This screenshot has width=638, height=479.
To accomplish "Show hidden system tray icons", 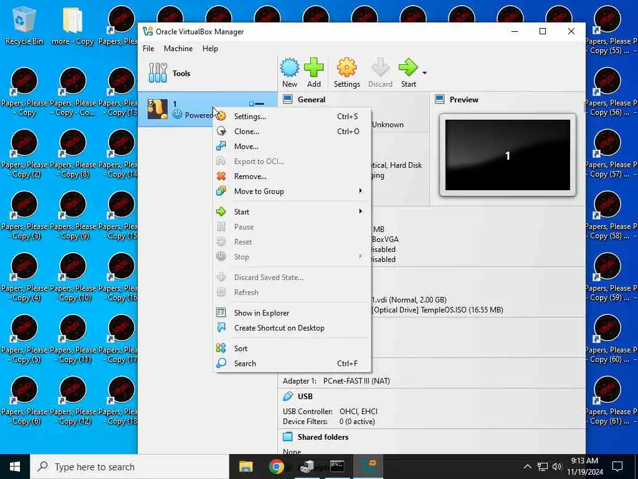I will 527,467.
